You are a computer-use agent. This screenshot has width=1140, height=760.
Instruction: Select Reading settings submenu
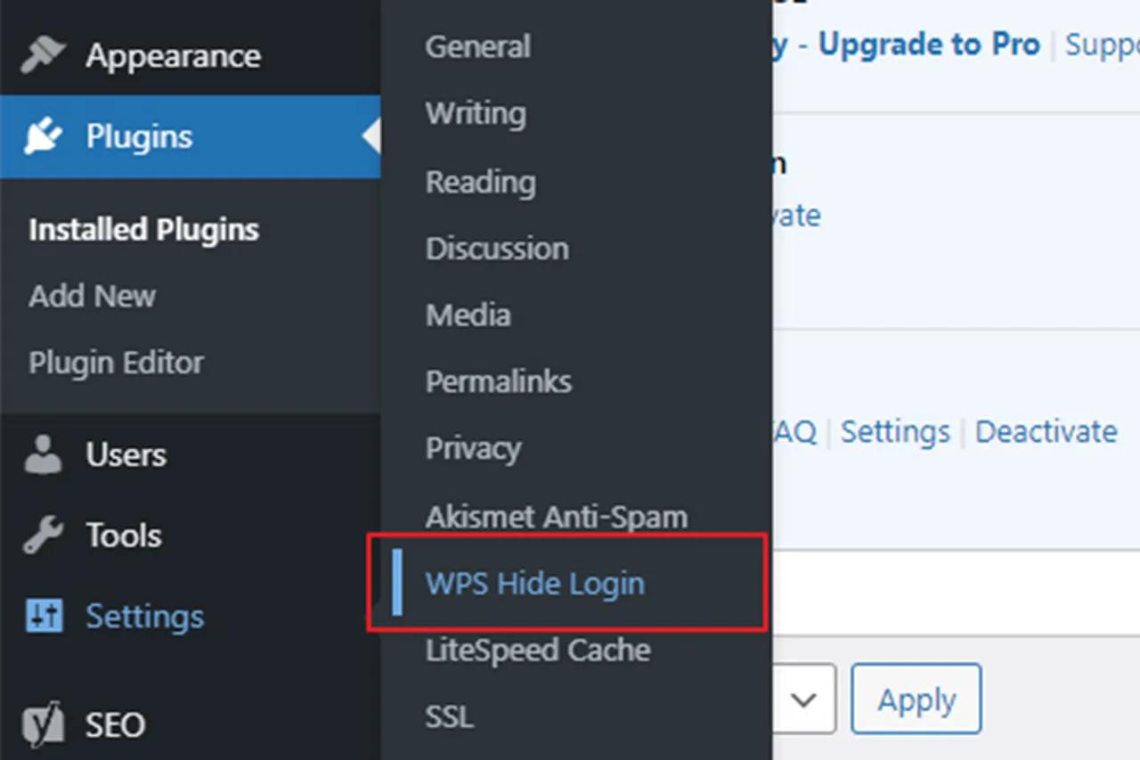pos(481,182)
